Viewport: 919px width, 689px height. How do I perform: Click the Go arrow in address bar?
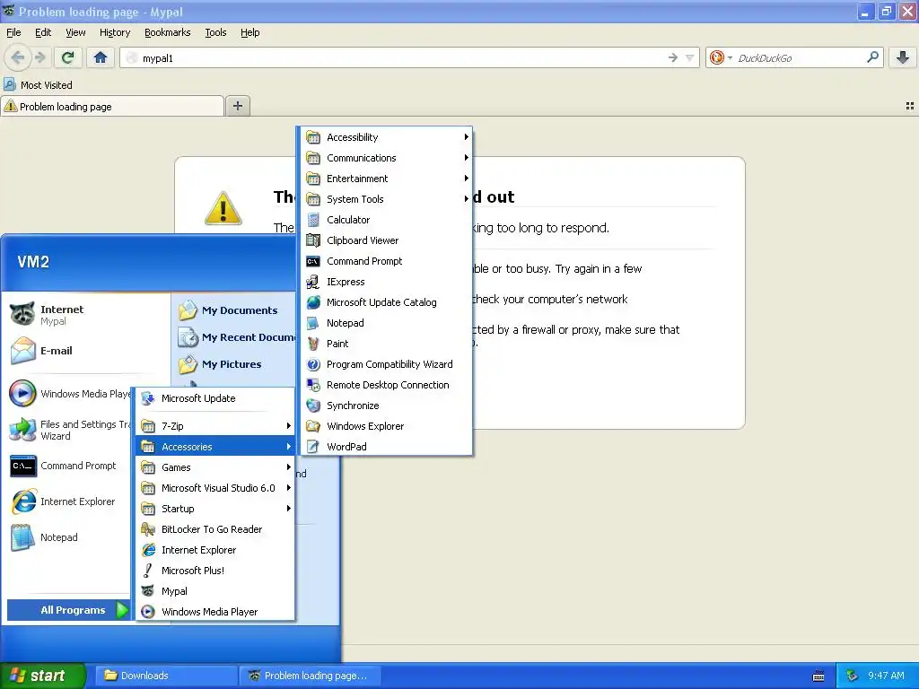tap(673, 57)
